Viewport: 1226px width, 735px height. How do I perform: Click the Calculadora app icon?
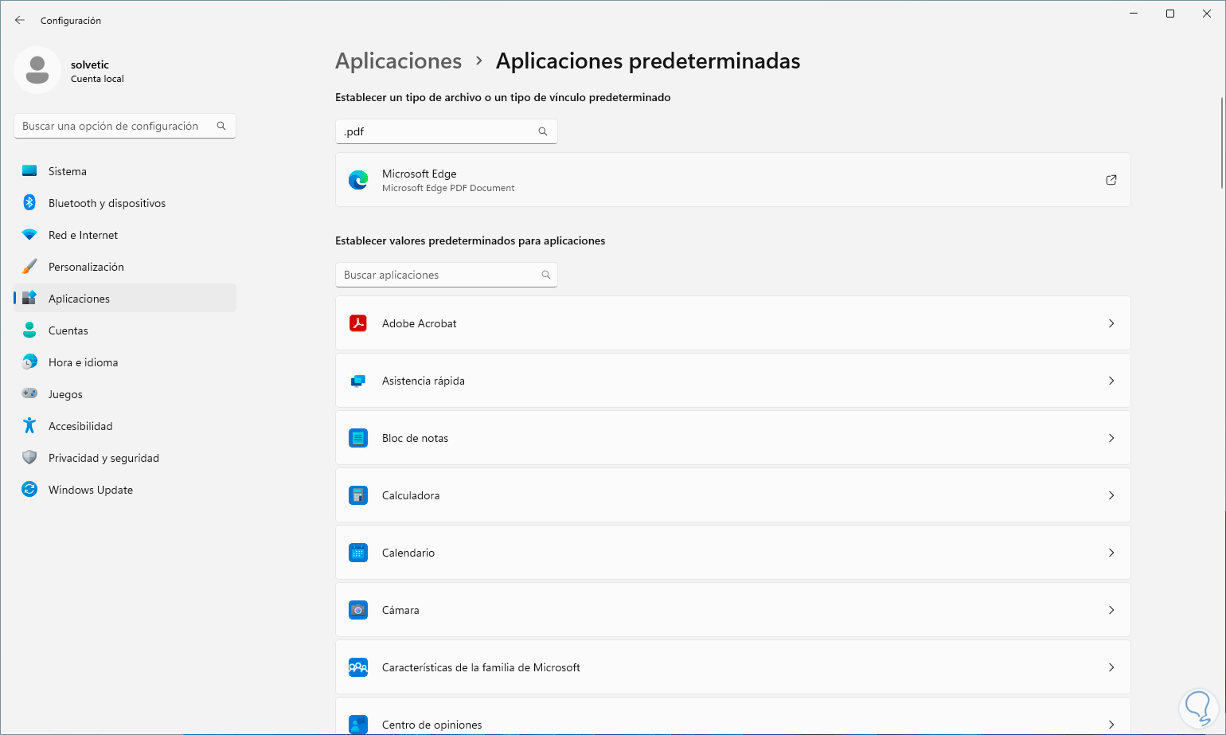pos(358,495)
